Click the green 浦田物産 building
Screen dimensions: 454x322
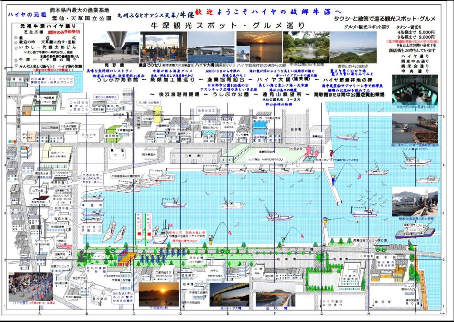point(114,134)
